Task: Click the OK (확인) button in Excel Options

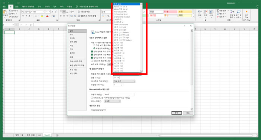Action: (176, 113)
